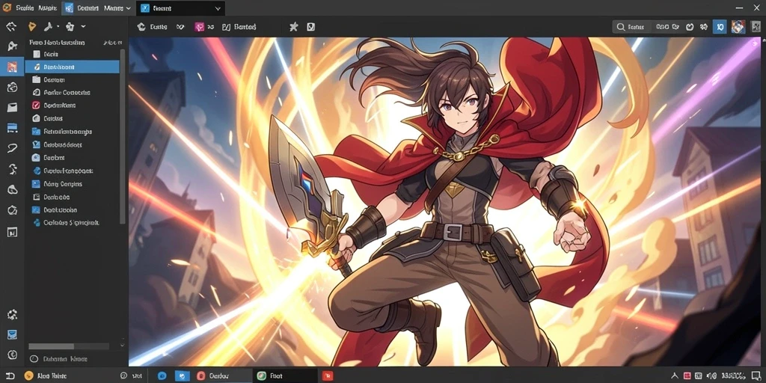Select the radio option at the panel bottom

point(34,358)
